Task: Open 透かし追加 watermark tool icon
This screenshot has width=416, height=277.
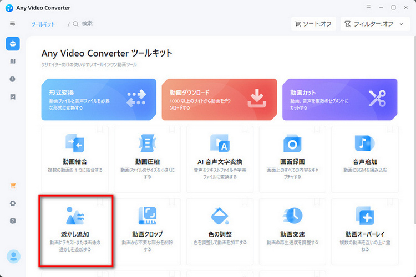Action: (75, 216)
